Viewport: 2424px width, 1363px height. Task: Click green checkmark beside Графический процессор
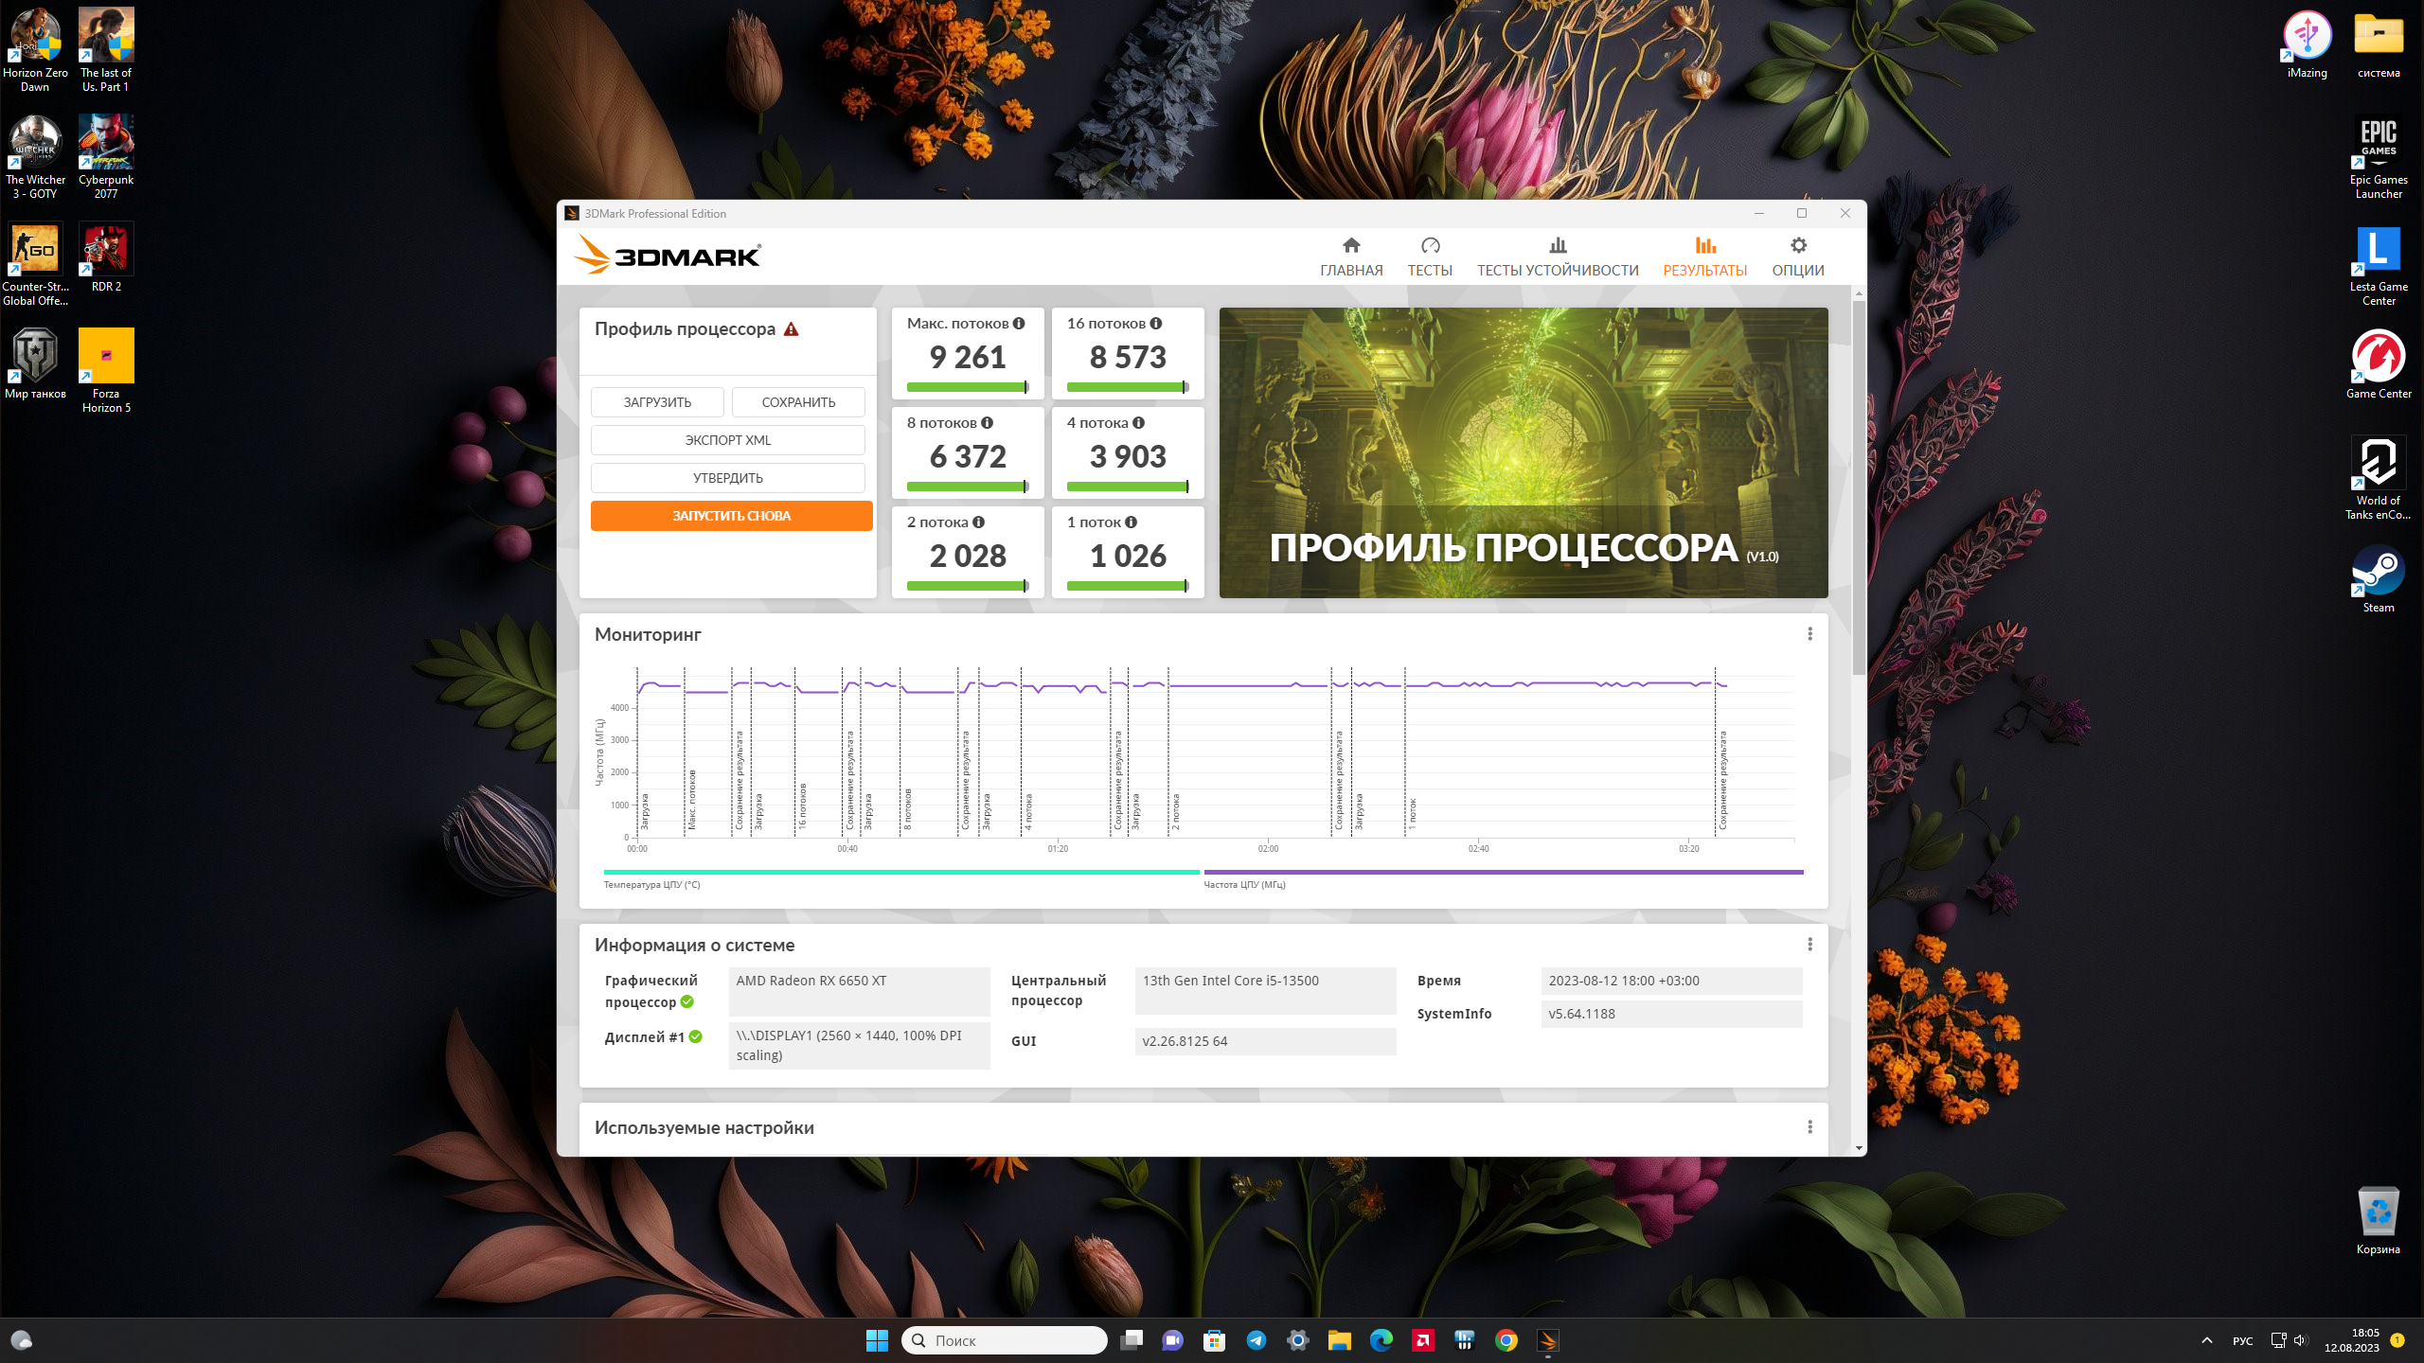tap(687, 1002)
